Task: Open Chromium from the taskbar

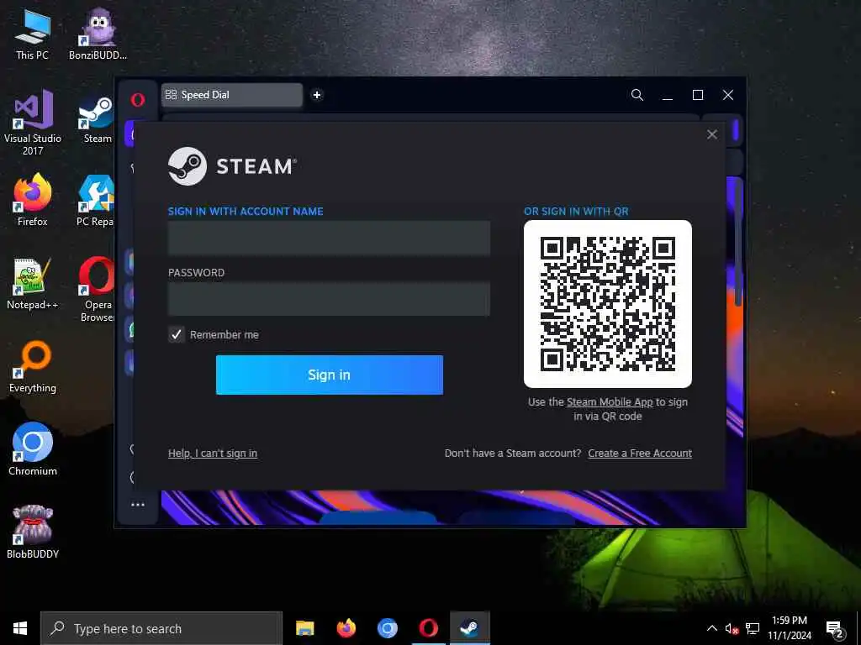Action: pyautogui.click(x=387, y=628)
